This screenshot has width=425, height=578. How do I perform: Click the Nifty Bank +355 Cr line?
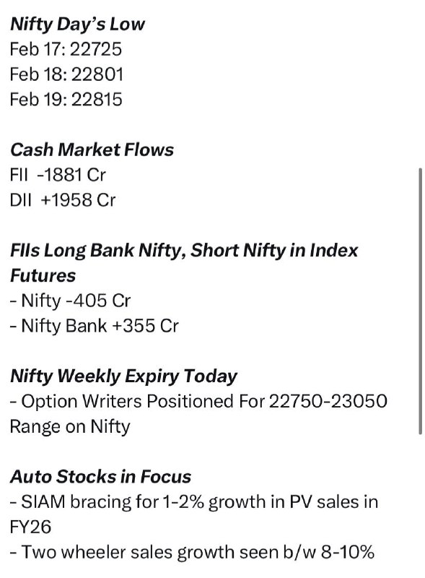click(95, 326)
